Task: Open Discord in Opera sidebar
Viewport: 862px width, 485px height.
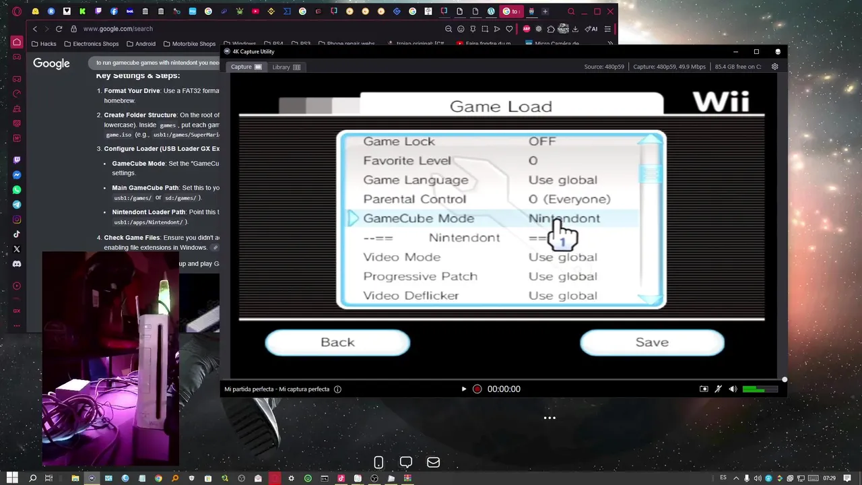Action: click(x=17, y=264)
